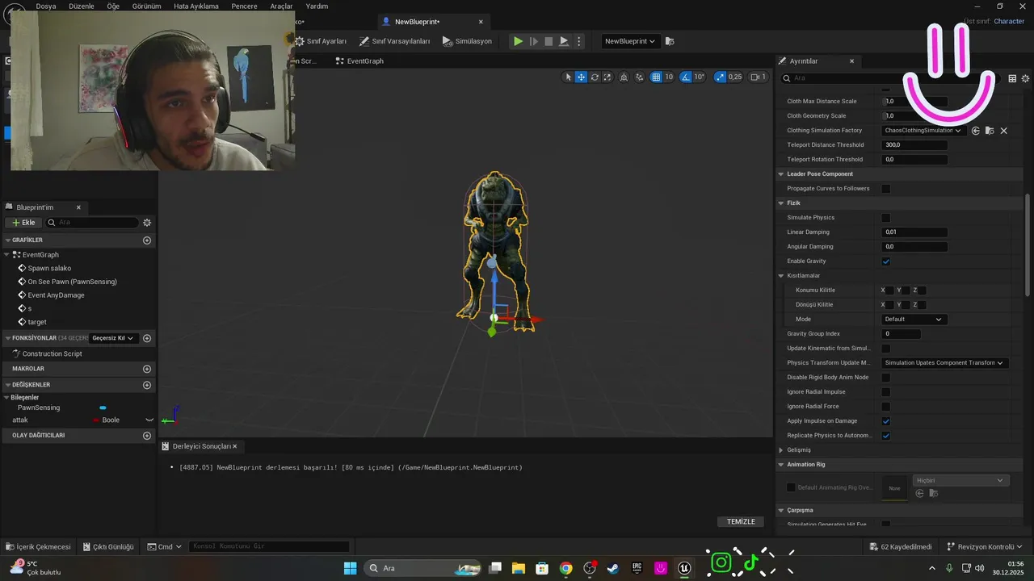Screen dimensions: 1034x581
Task: Open the NewBlueprint debug object dropdown
Action: click(x=630, y=41)
